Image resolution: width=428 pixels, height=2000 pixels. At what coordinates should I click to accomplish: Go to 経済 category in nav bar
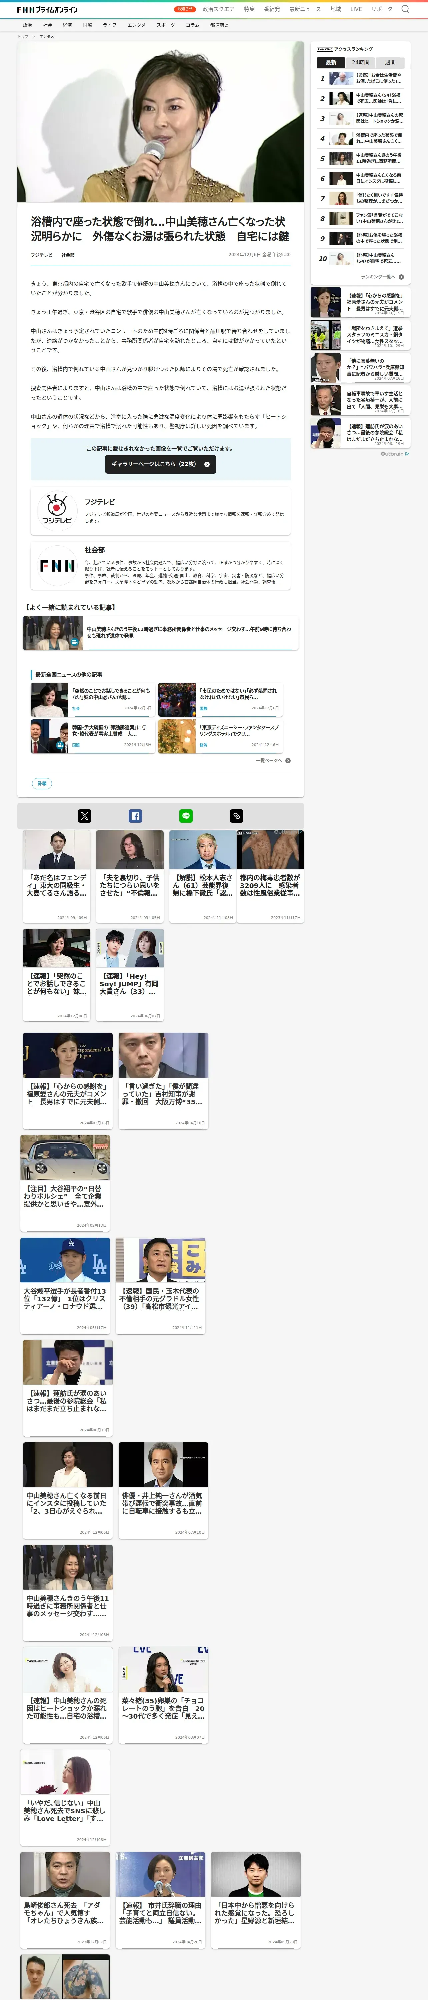click(68, 25)
